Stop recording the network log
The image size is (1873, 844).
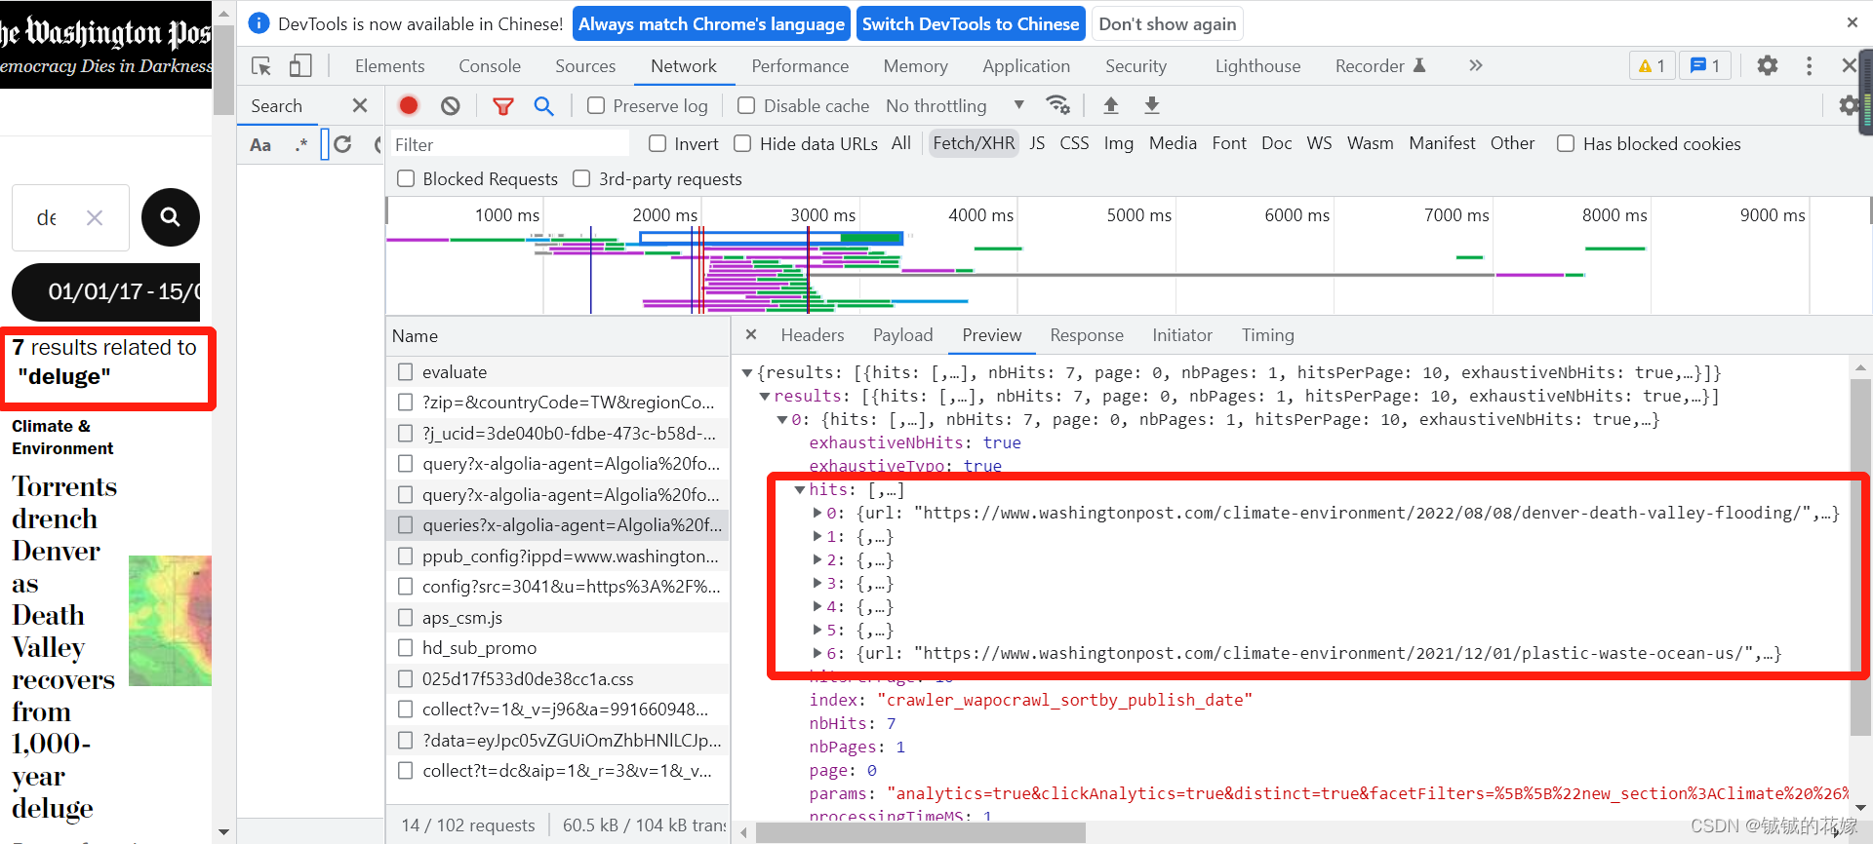[x=409, y=105]
